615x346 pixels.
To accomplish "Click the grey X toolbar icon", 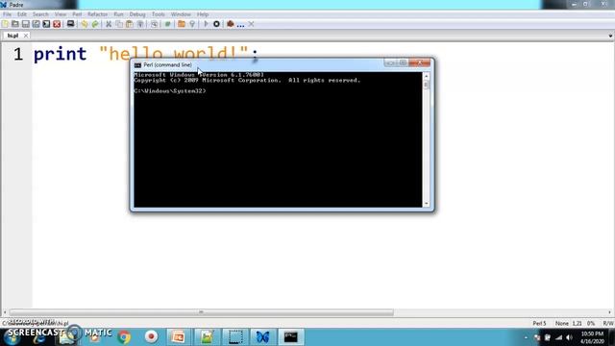I will click(x=251, y=24).
